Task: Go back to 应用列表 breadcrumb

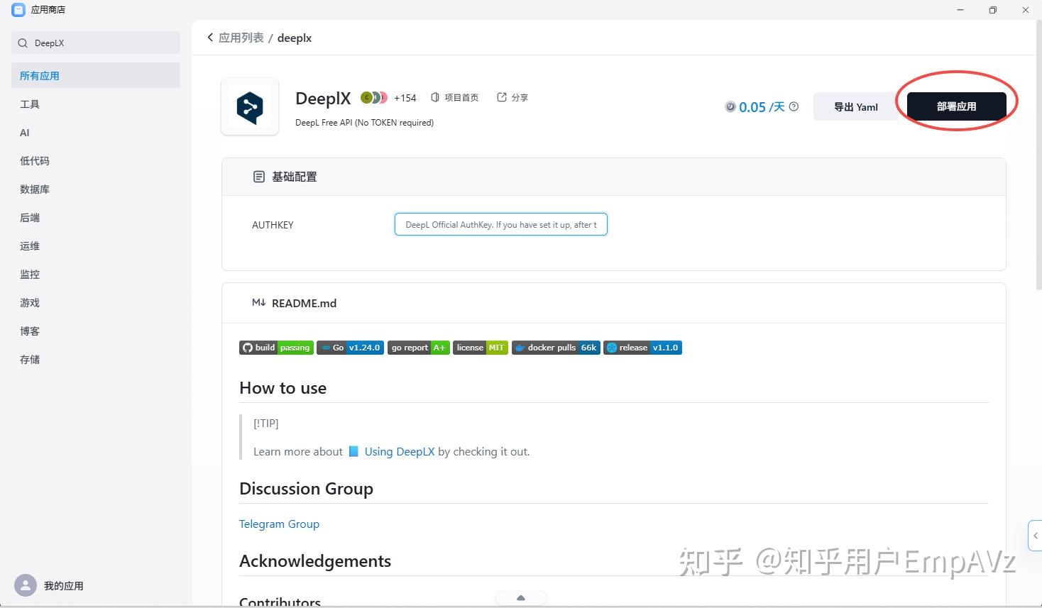Action: pos(241,38)
